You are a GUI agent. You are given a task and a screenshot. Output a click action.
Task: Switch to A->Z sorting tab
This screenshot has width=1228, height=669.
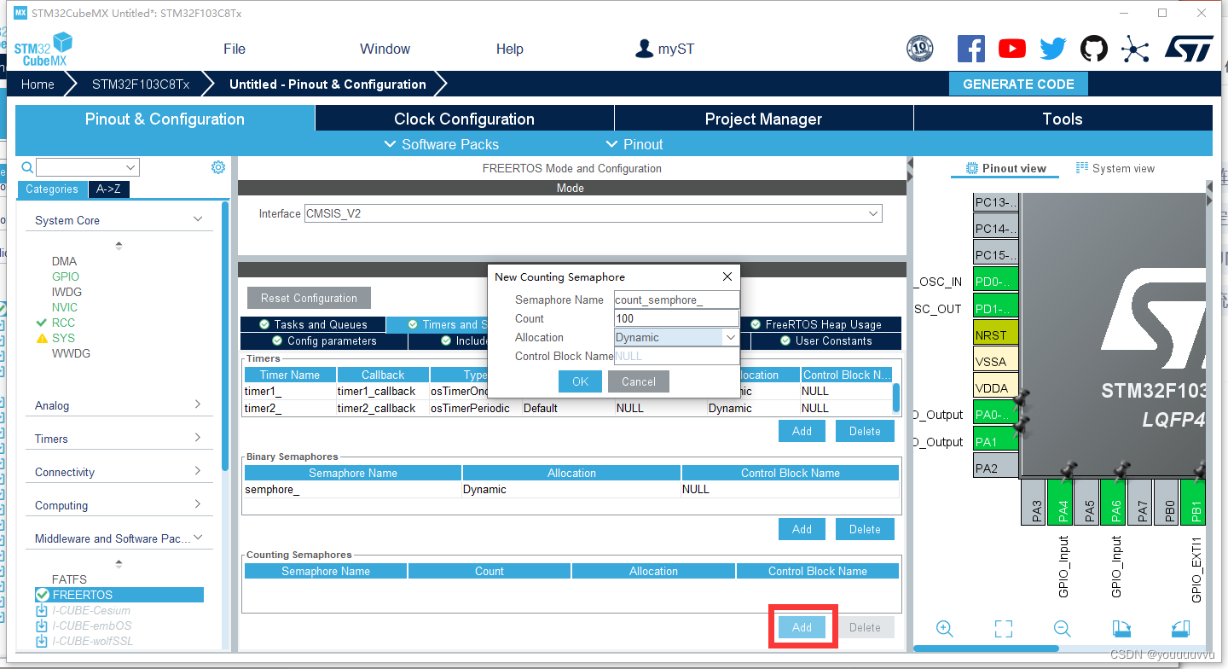click(108, 189)
